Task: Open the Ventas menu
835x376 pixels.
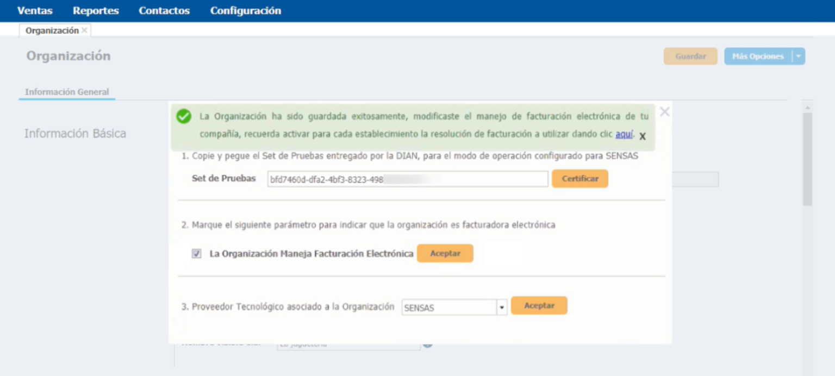Action: (x=35, y=11)
